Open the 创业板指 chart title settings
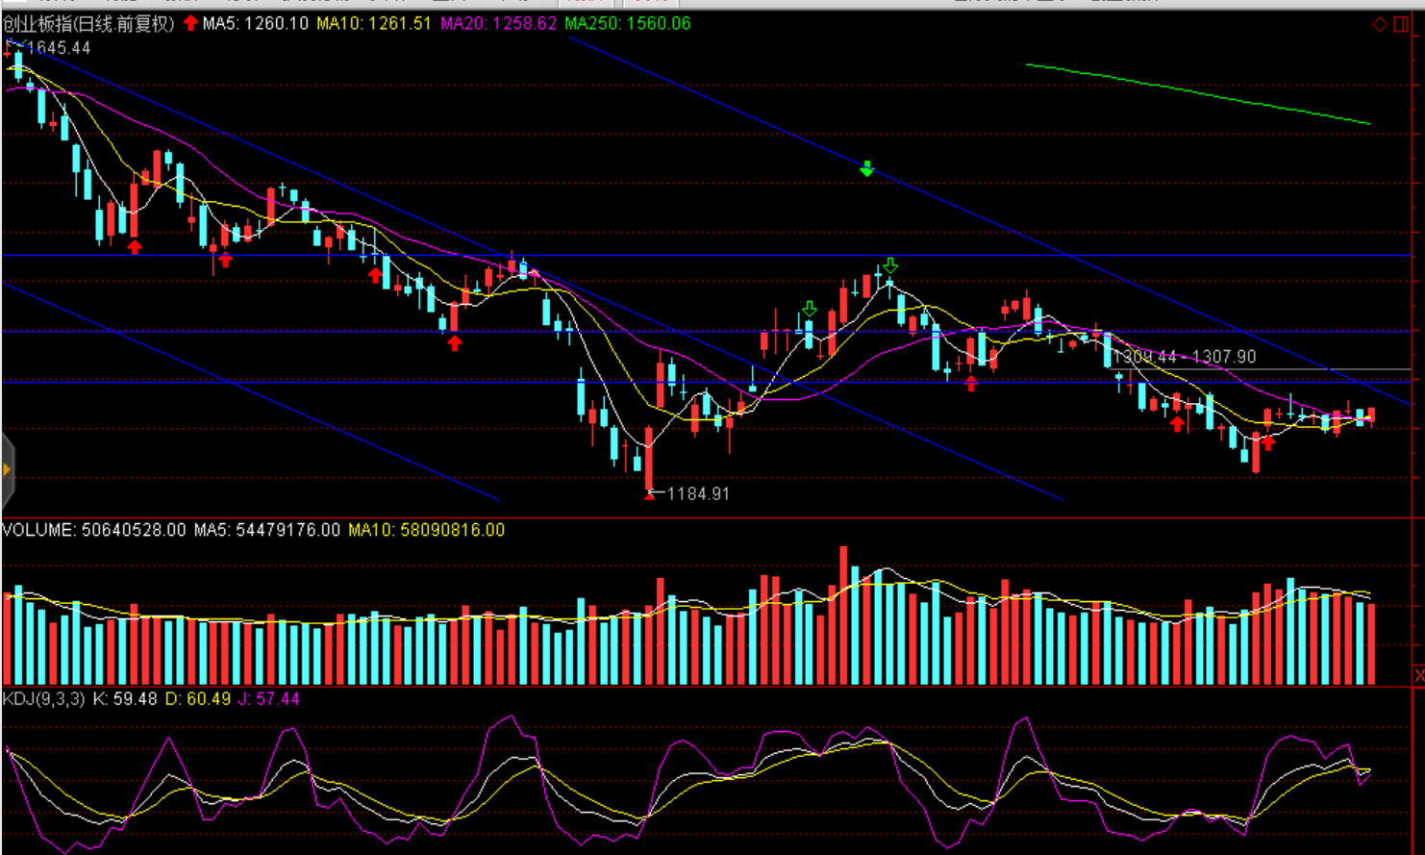This screenshot has width=1425, height=855. (x=88, y=23)
